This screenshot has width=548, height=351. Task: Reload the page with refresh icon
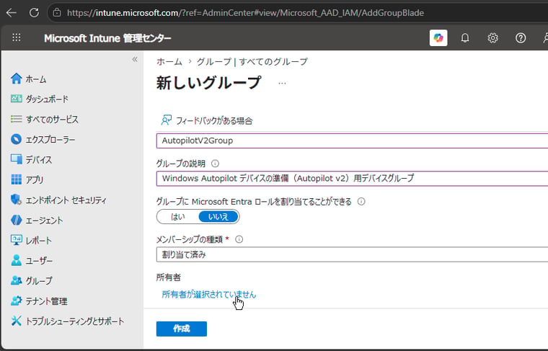point(34,13)
